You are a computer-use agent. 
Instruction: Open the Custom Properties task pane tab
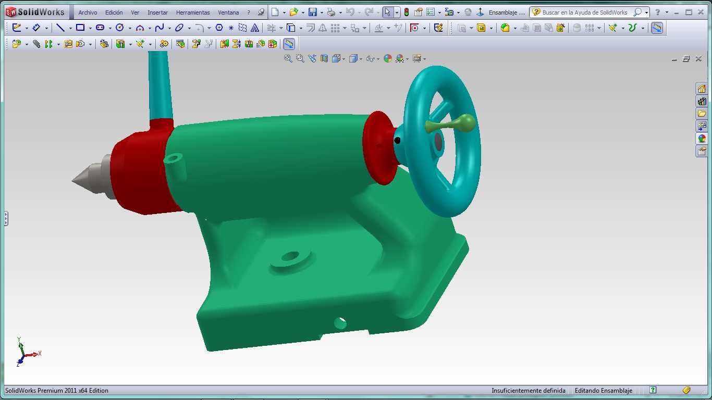pyautogui.click(x=702, y=151)
